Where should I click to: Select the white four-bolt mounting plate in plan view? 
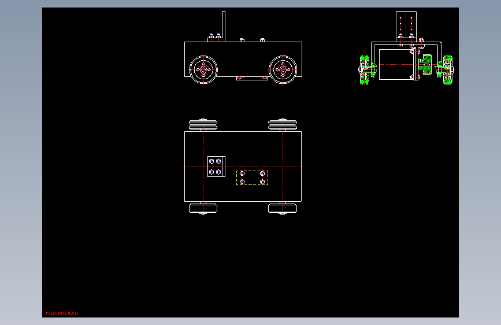pos(216,167)
